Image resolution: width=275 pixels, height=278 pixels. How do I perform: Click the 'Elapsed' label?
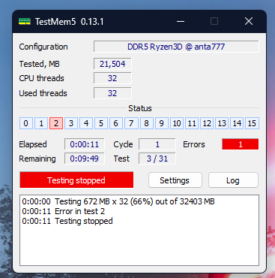click(x=33, y=144)
